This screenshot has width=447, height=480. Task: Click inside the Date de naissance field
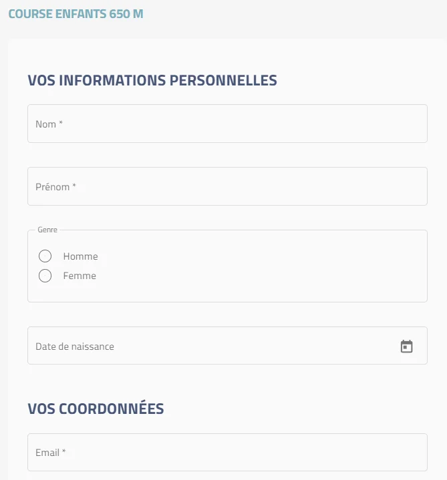tap(227, 345)
